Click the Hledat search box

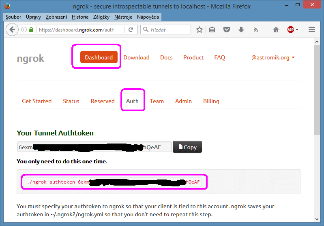point(166,30)
